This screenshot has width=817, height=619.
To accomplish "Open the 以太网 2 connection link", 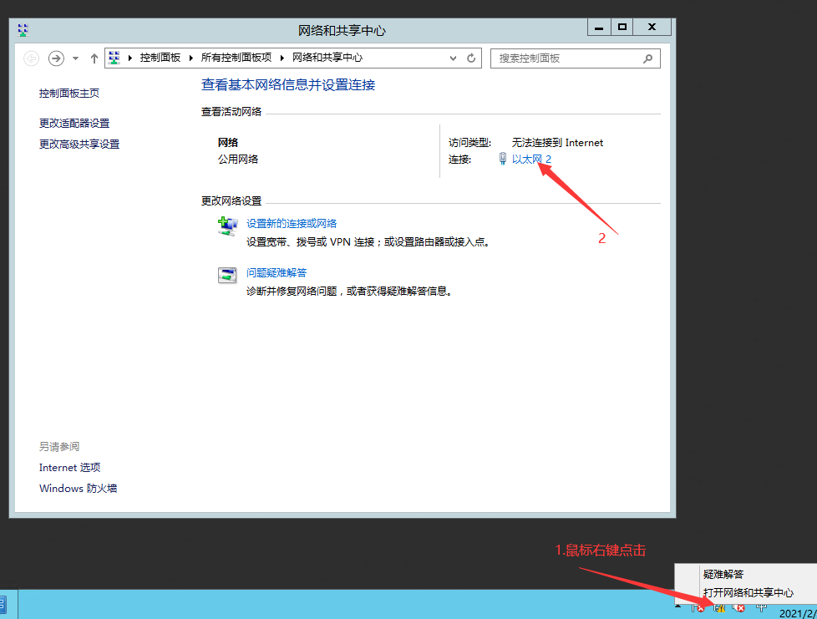I will tap(531, 159).
